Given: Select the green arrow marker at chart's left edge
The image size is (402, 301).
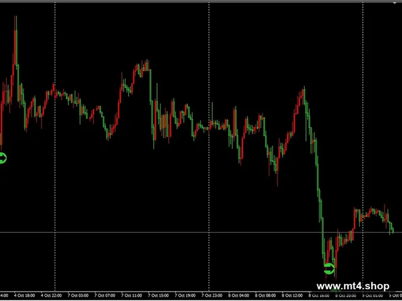Looking at the screenshot, I should pyautogui.click(x=3, y=158).
